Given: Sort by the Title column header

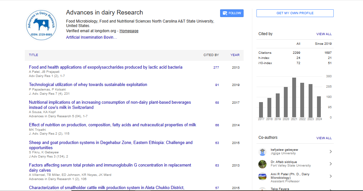Looking at the screenshot, I should click(33, 55).
